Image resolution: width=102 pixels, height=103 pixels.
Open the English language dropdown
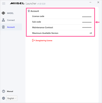pos(12,98)
